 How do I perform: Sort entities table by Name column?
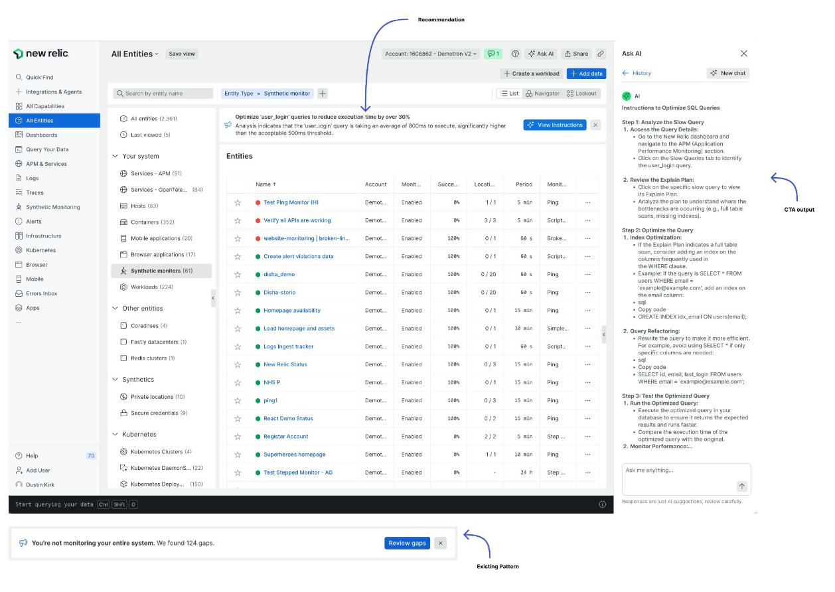pos(266,185)
